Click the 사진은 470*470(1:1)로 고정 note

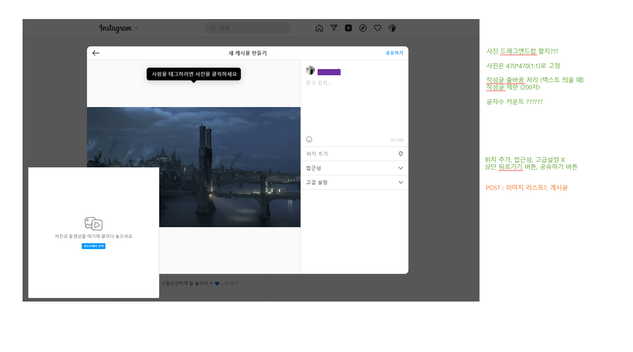pyautogui.click(x=523, y=66)
